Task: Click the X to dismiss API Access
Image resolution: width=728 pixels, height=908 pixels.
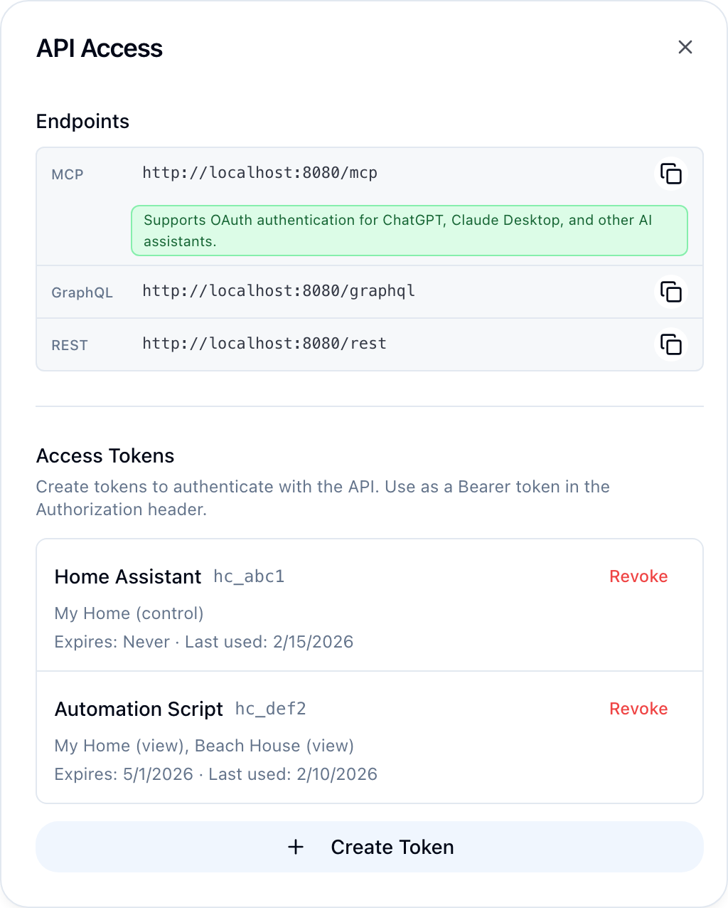Action: point(685,48)
